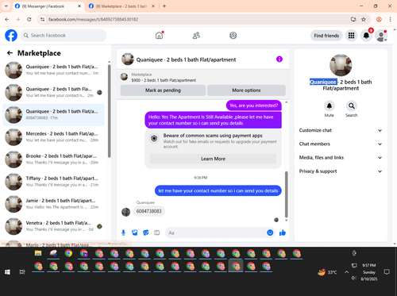Open Quaniquee chat from 2m ago
The height and width of the screenshot is (296, 397).
pyautogui.click(x=53, y=92)
